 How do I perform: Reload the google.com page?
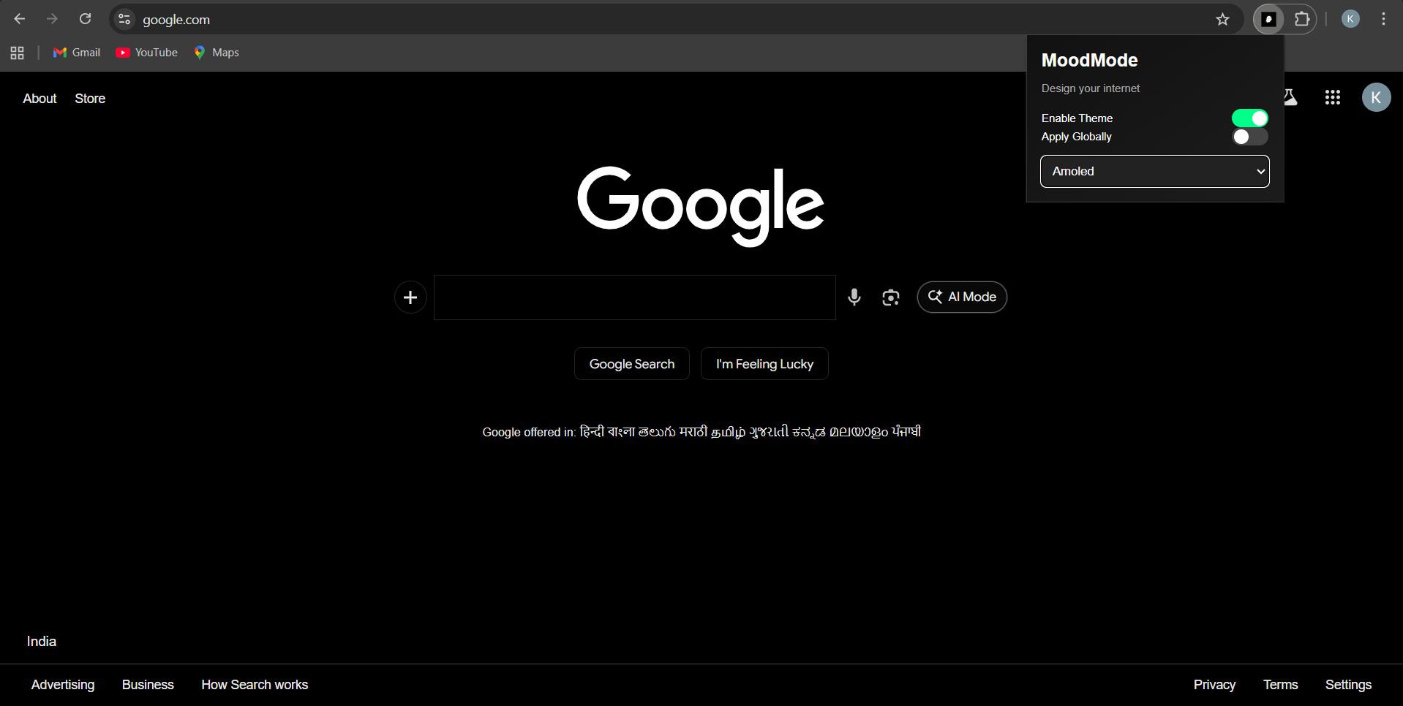click(x=86, y=19)
